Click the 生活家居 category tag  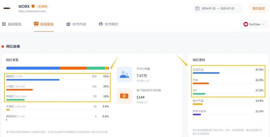click(x=42, y=6)
